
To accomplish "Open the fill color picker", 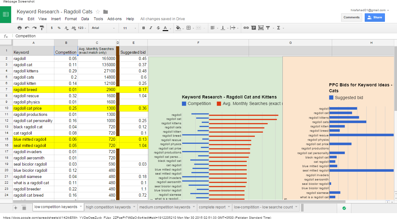I will point(178,28).
